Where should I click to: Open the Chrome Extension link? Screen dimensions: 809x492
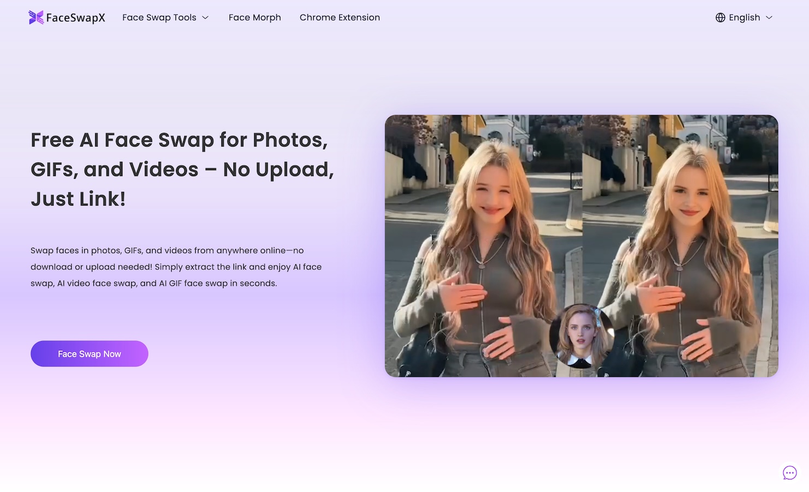[339, 17]
